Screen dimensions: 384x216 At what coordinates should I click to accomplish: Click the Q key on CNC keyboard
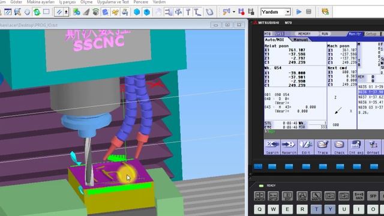tap(259, 209)
